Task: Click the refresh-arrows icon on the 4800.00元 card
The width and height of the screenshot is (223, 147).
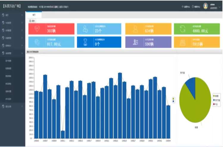Action: (x=183, y=29)
